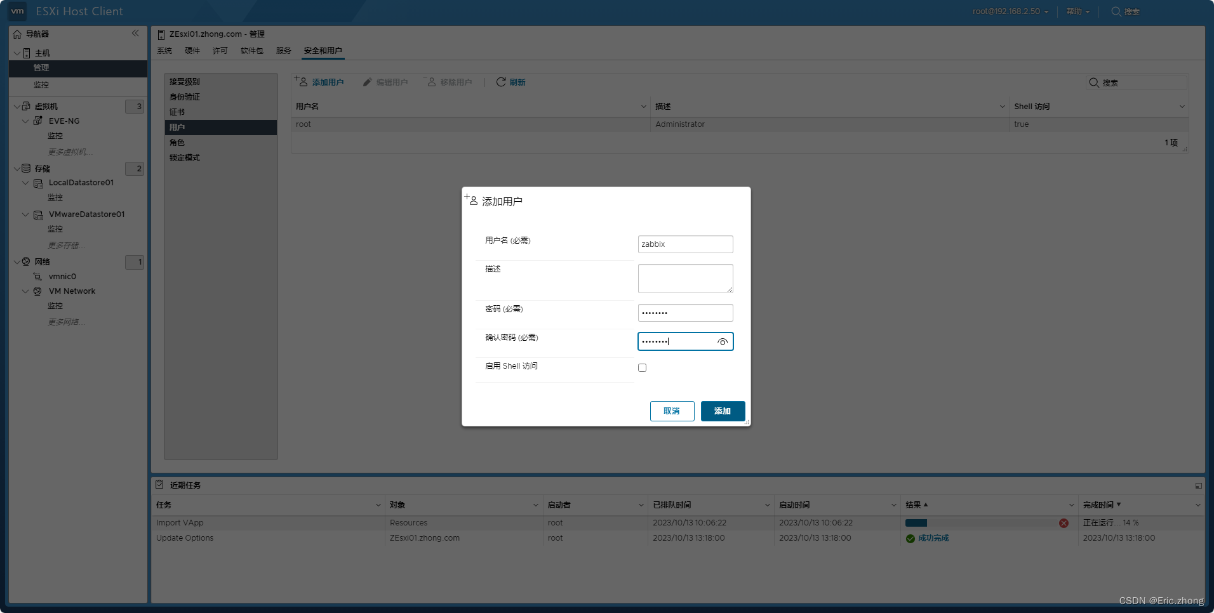Open the Task column dropdown in recent tasks
1214x613 pixels.
pos(378,505)
